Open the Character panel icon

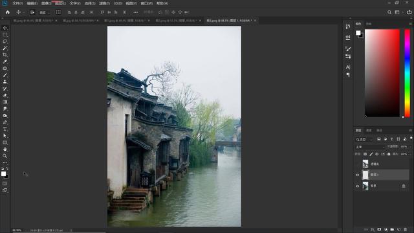click(x=348, y=67)
